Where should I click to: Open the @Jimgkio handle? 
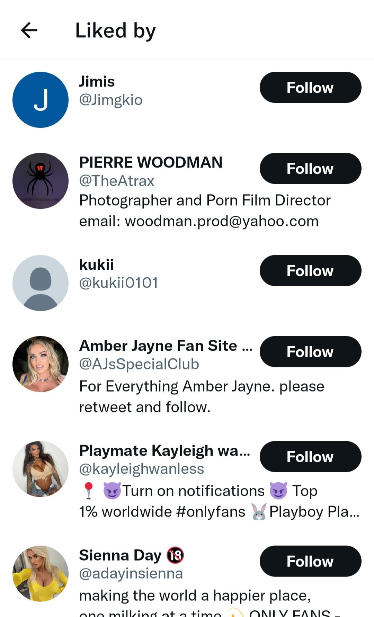(111, 100)
